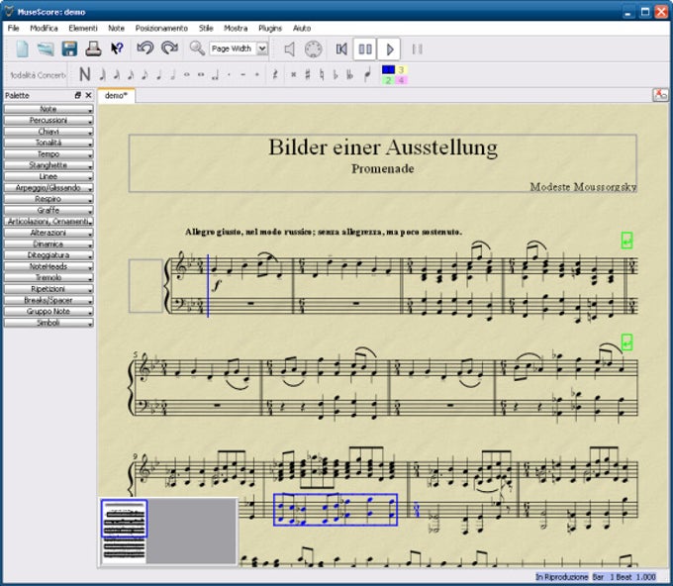673x586 pixels.
Task: Click the navigator page thumbnail
Action: click(x=124, y=532)
